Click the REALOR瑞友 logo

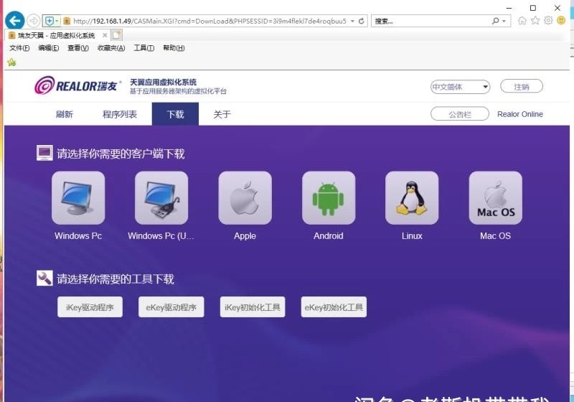(77, 85)
